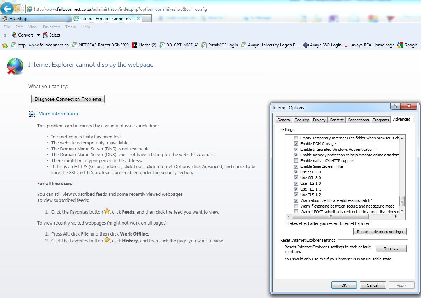
Task: Open the View menu
Action: tap(33, 27)
